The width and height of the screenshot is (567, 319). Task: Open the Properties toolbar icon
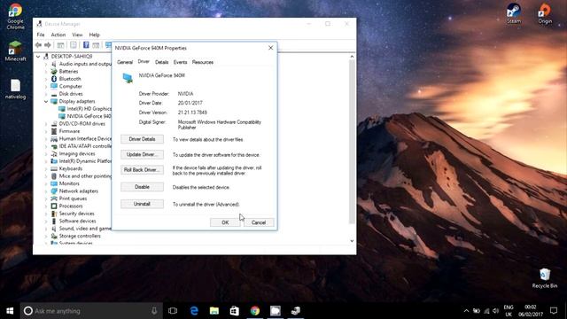[74, 45]
